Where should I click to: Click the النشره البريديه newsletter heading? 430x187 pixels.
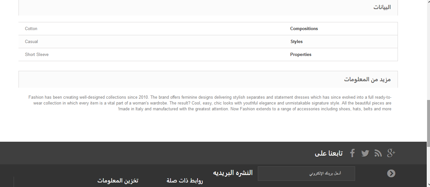tap(233, 173)
